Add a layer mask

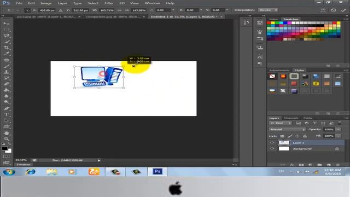301,165
